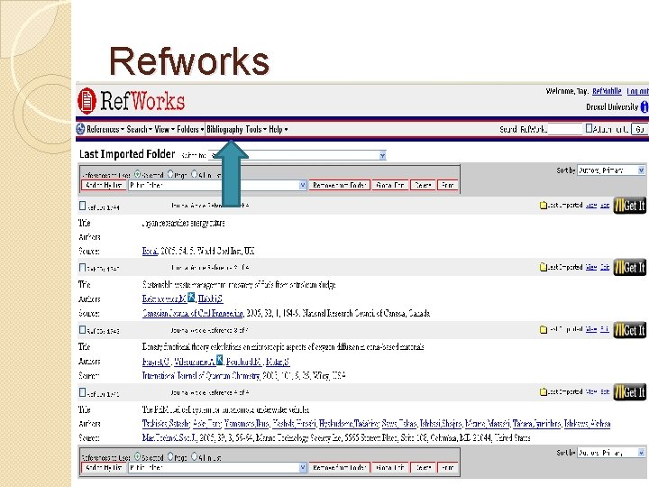Select the bottom 'Page' radio button
The width and height of the screenshot is (649, 487).
[170, 456]
